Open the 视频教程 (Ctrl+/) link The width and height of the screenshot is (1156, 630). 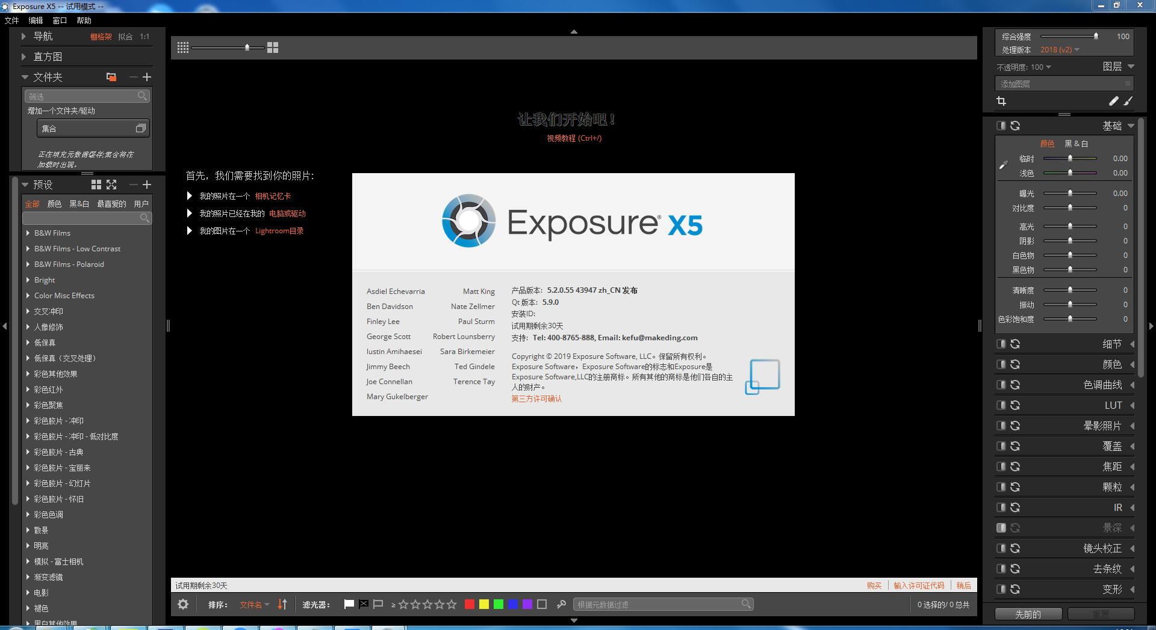[x=574, y=138]
